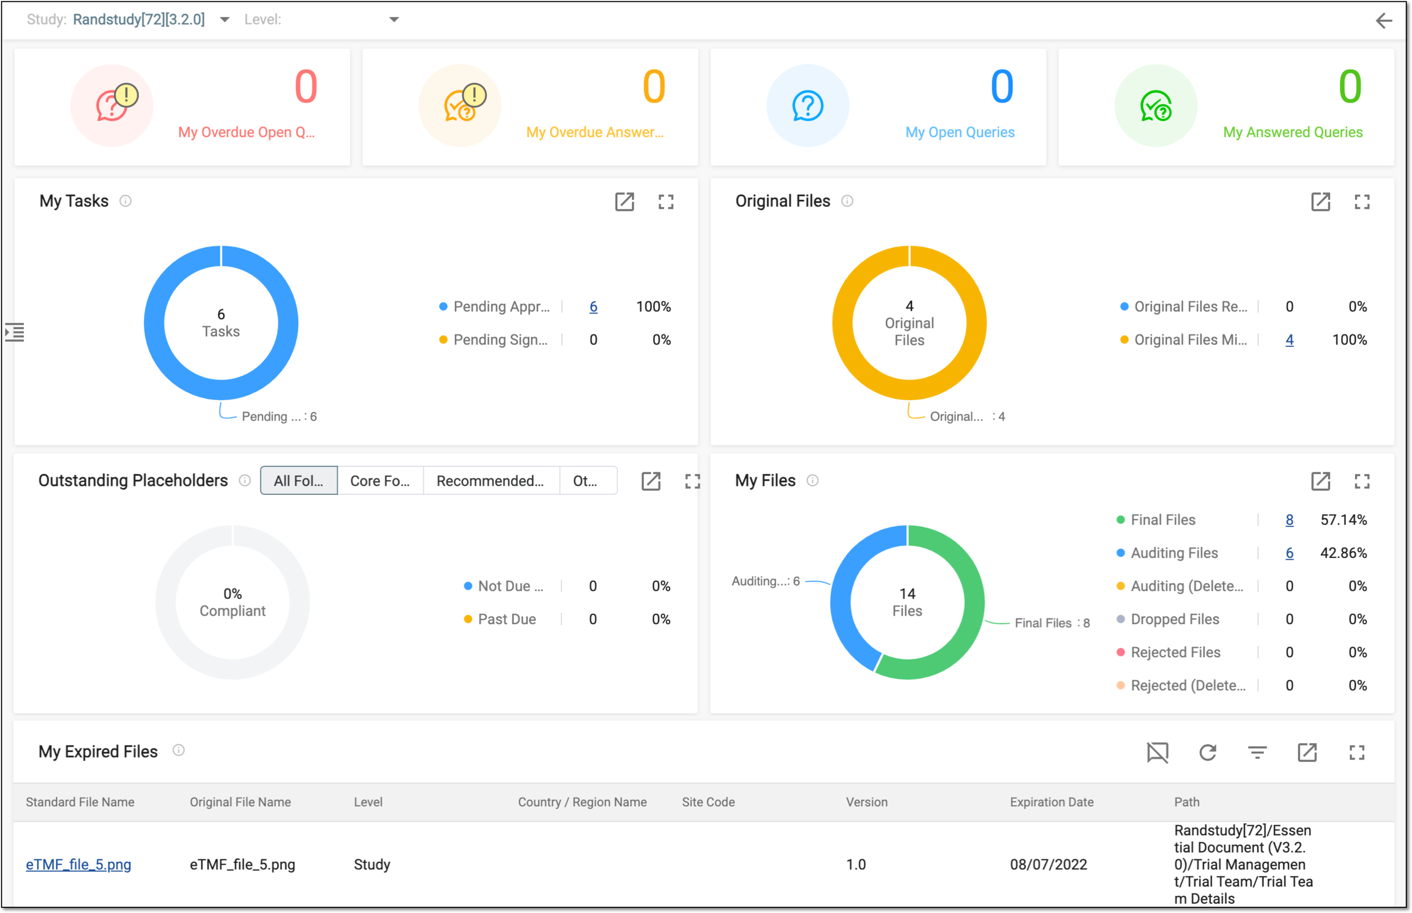
Task: Click the My Overdue Open Queries icon
Action: pos(112,106)
